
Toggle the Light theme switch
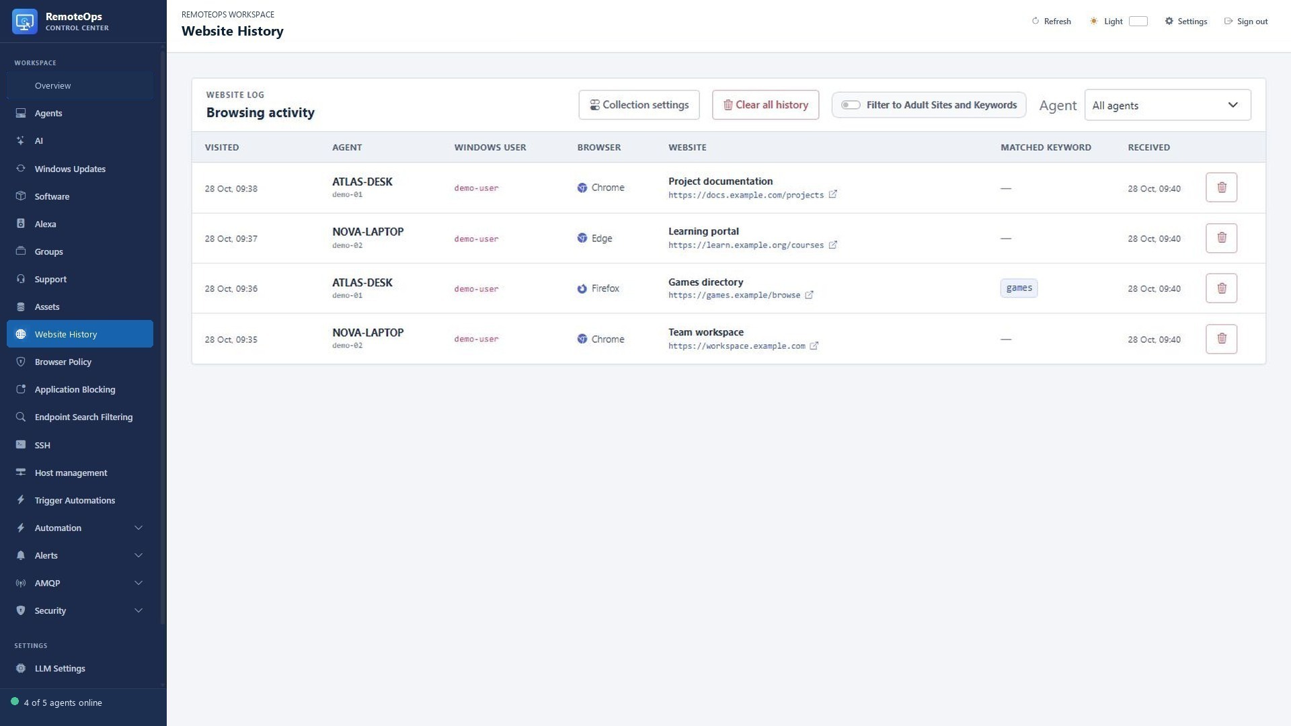(x=1138, y=21)
